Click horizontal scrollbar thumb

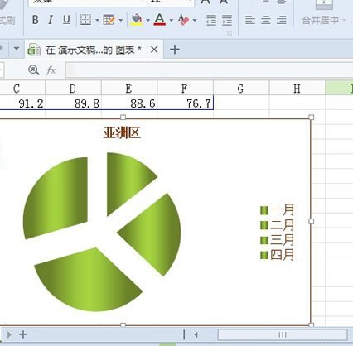tap(283, 335)
